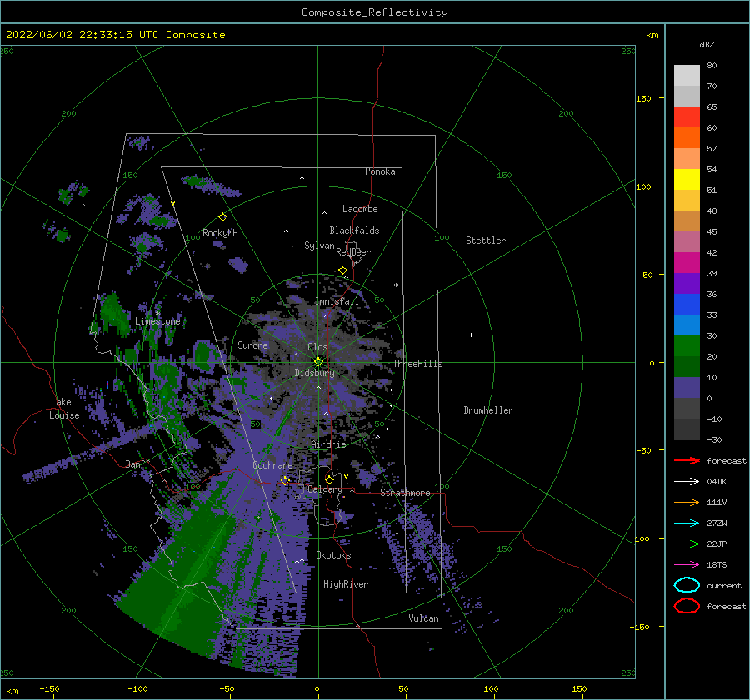Pick the yellow 51-54 dBZ swatch
Viewport: 750px width, 700px height.
(x=687, y=180)
